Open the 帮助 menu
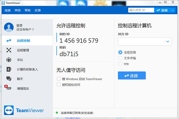179x119 pixels. (28, 10)
